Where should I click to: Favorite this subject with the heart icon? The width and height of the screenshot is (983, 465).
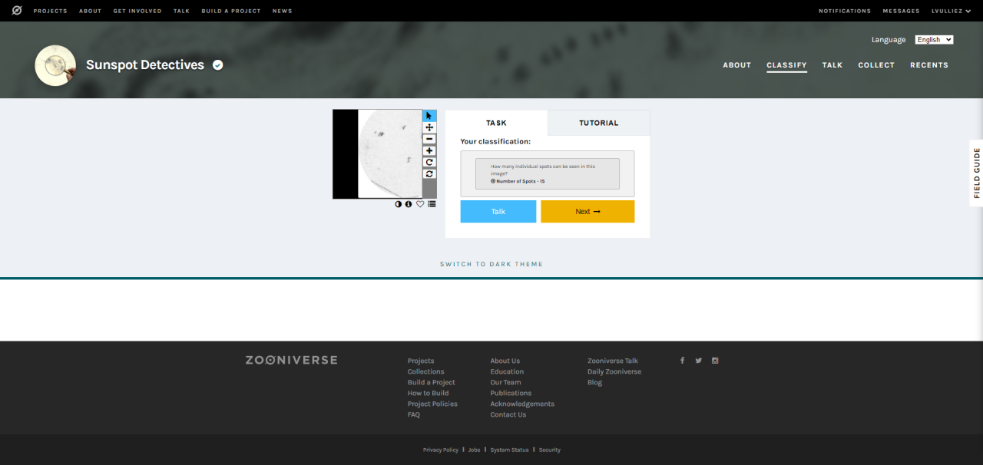(420, 204)
